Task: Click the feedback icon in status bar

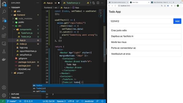Action: point(97,101)
